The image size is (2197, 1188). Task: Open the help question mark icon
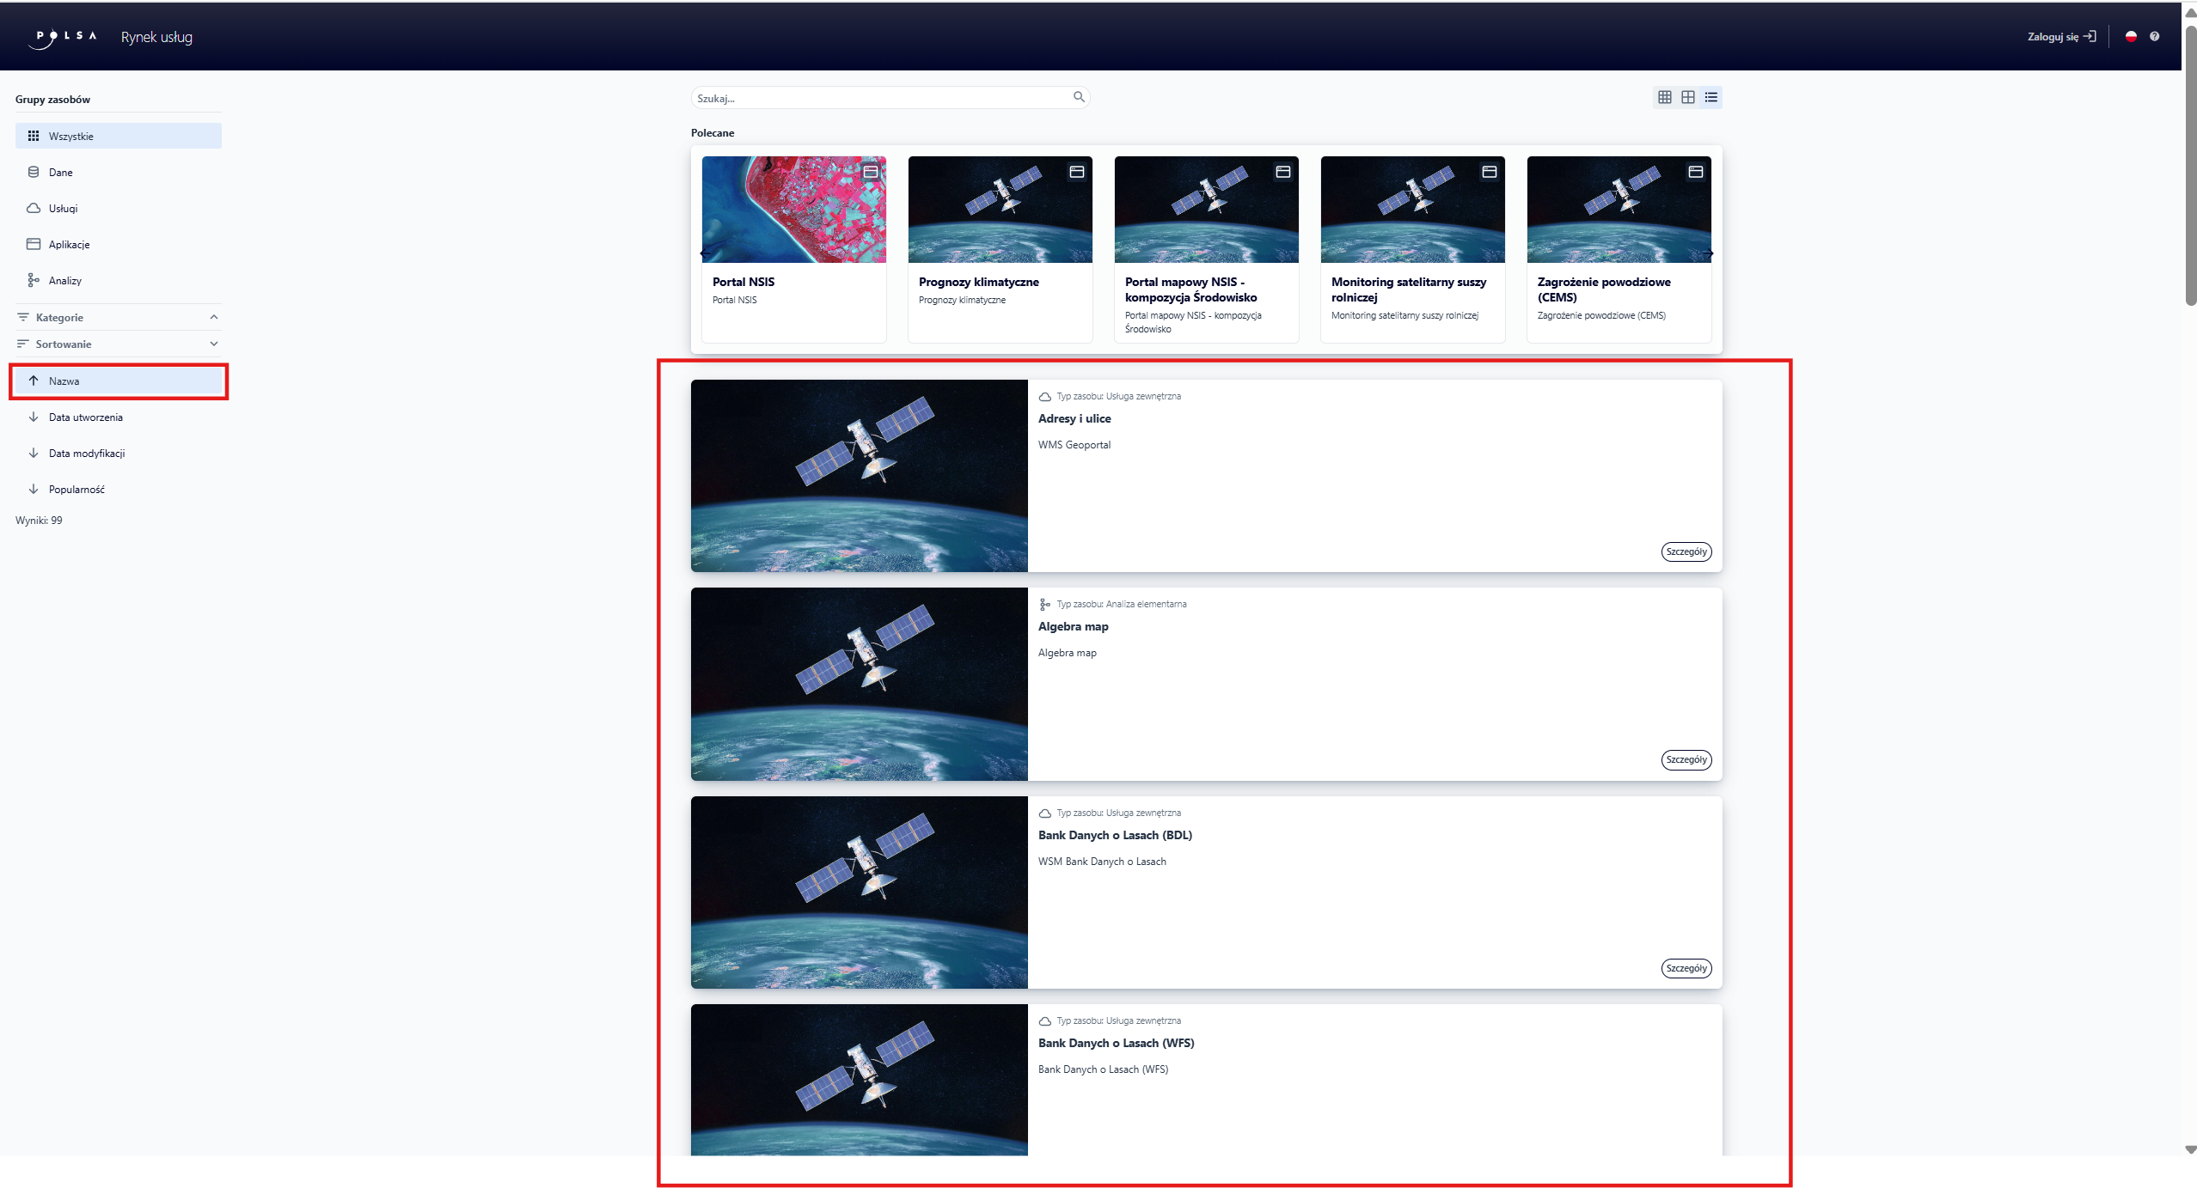coord(2154,36)
